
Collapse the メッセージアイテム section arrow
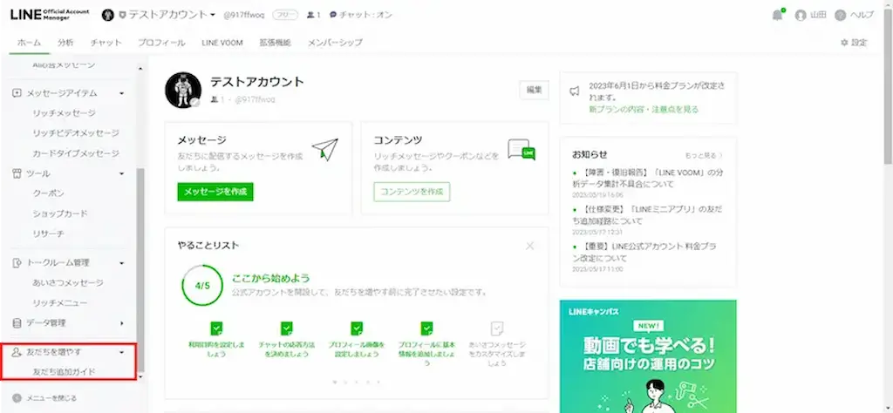pyautogui.click(x=122, y=93)
